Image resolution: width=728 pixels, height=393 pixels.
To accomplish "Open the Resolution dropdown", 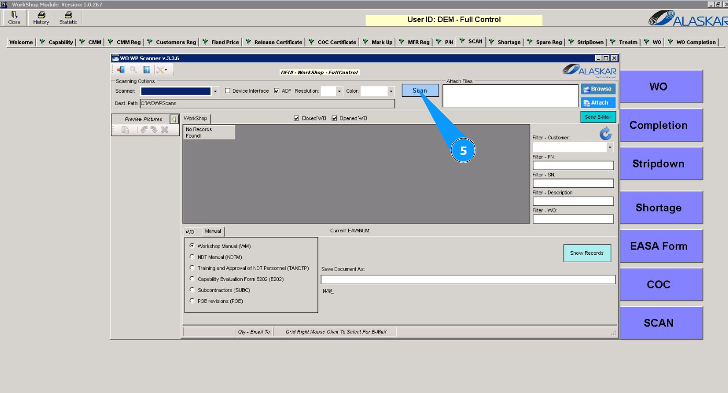I will point(339,91).
